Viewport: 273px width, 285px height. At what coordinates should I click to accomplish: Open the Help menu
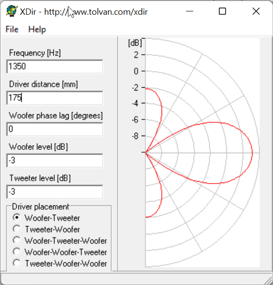tap(37, 29)
